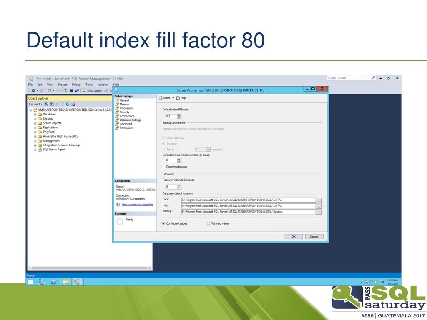This screenshot has height=320, width=427.
Task: Open the Tools menu
Action: [89, 85]
